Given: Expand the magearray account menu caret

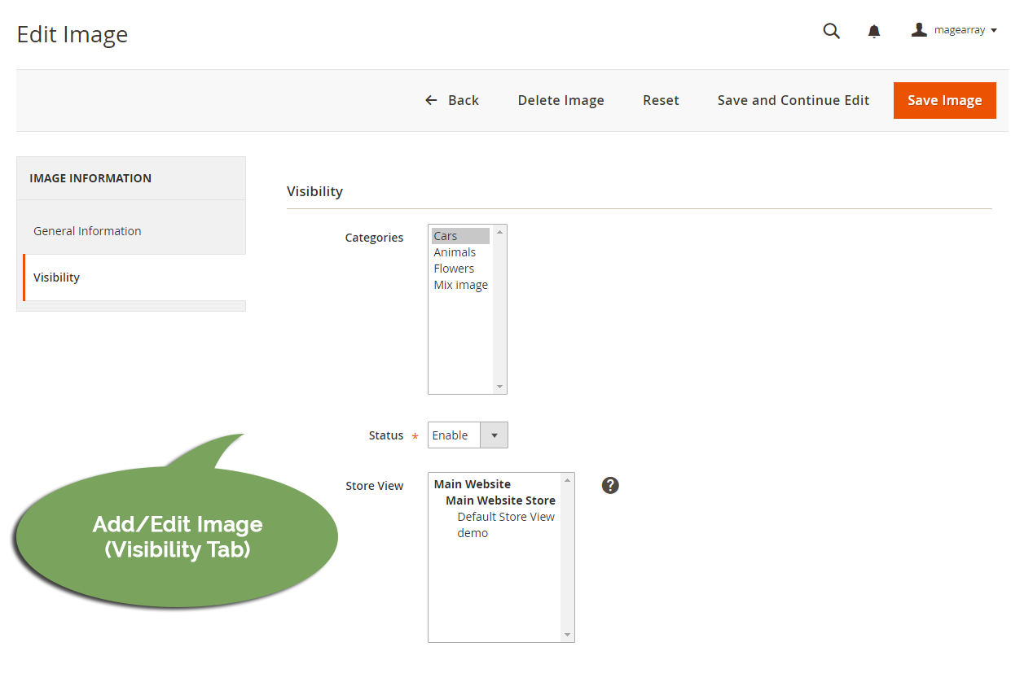Looking at the screenshot, I should [993, 30].
